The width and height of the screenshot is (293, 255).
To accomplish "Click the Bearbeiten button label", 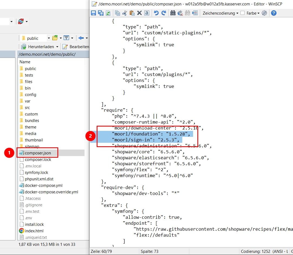I will [79, 47].
